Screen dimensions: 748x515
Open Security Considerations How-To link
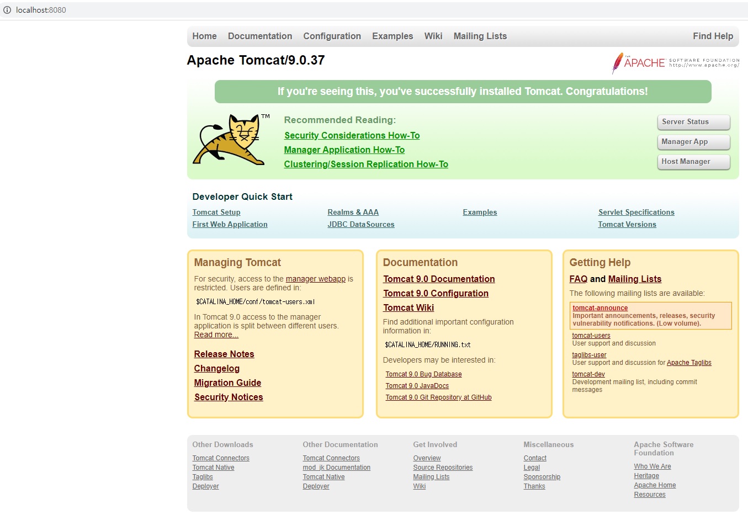352,135
